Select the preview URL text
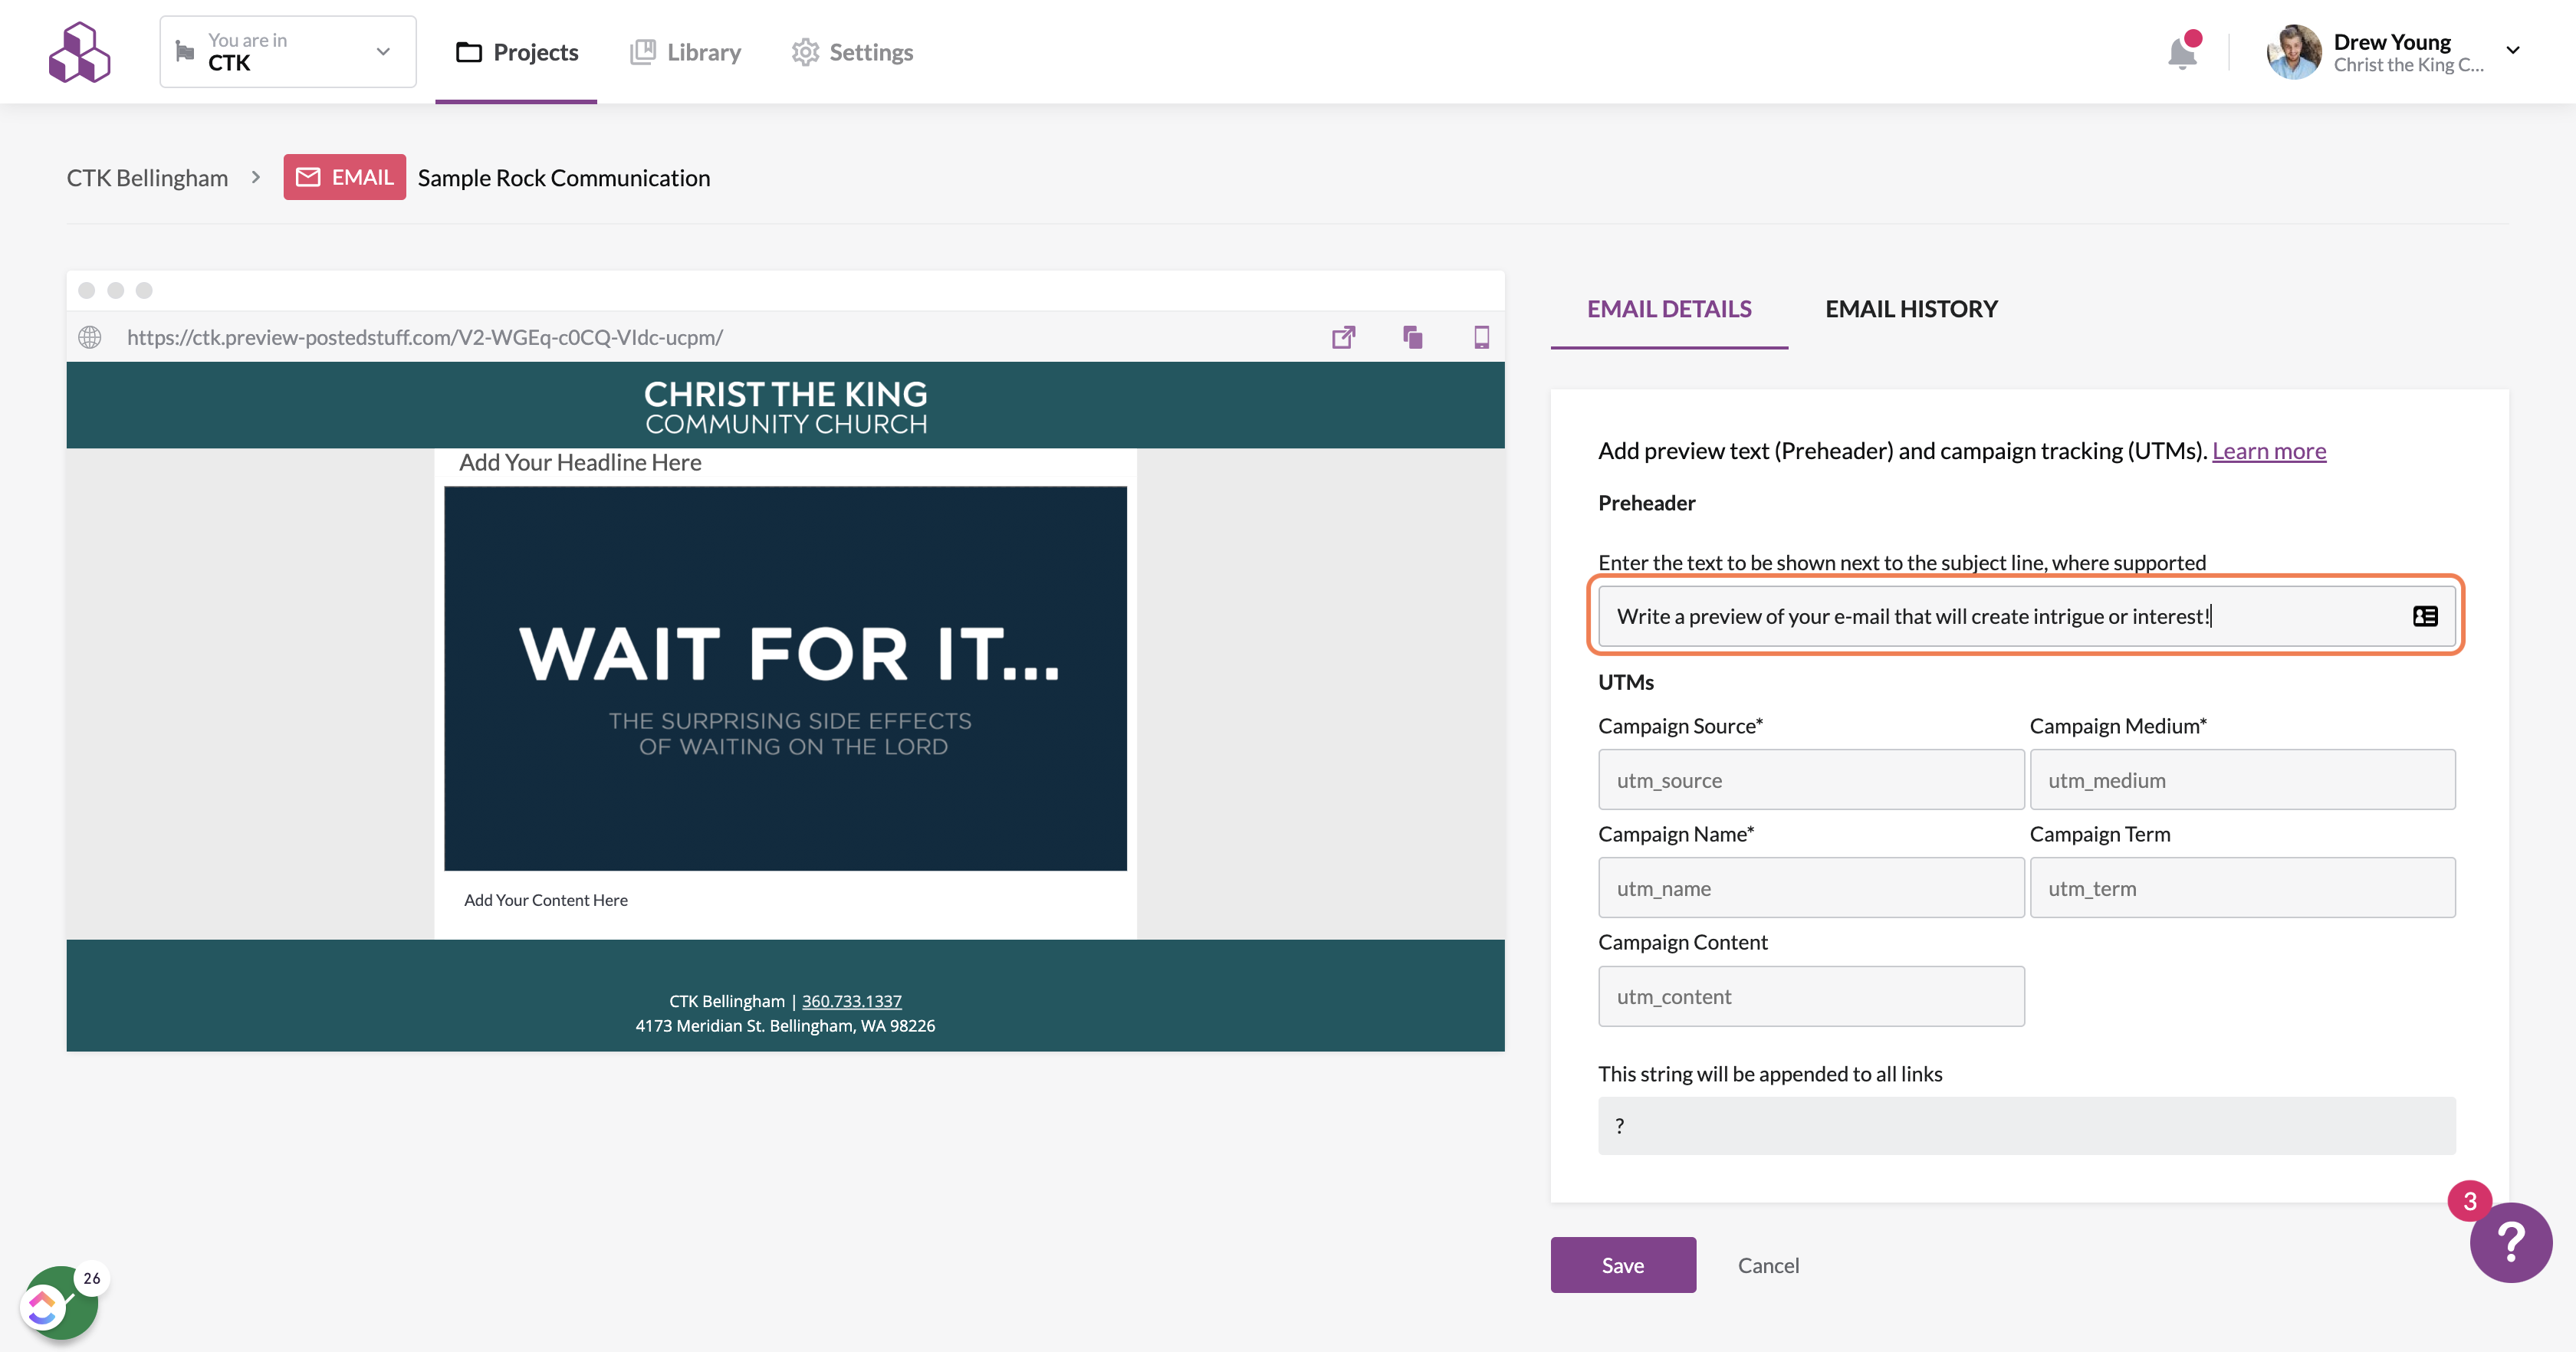 coord(425,337)
